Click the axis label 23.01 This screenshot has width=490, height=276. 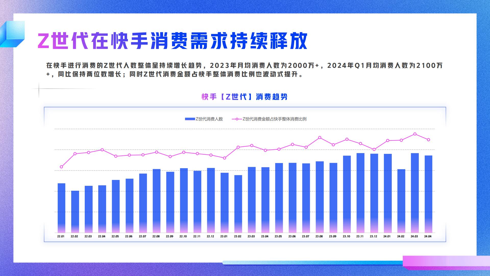point(224,236)
